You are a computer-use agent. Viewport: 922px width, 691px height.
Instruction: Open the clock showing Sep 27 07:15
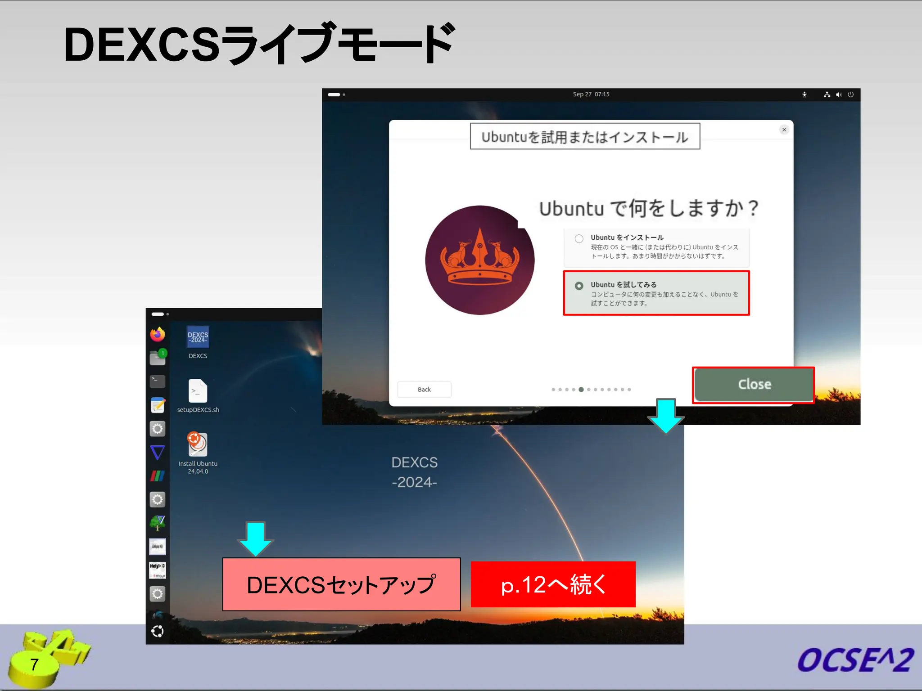click(x=591, y=94)
